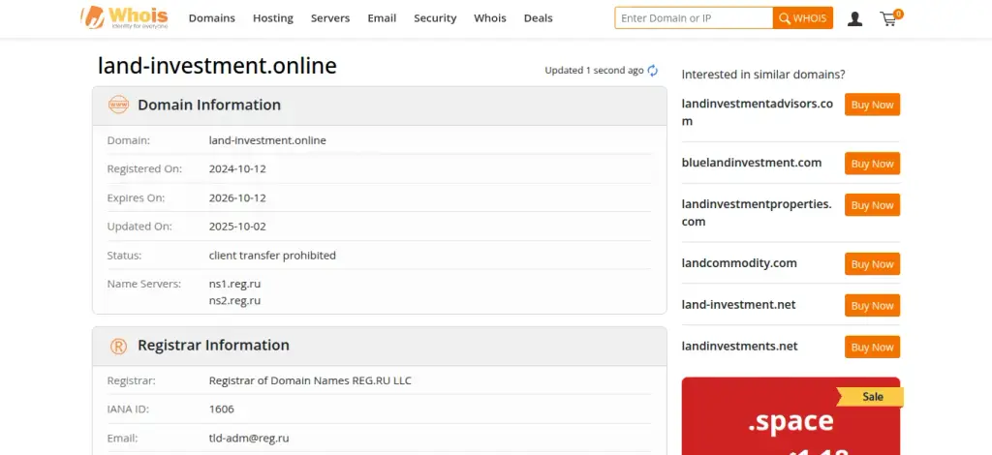Click name server ns1.reg.ru
Image resolution: width=992 pixels, height=455 pixels.
[234, 285]
